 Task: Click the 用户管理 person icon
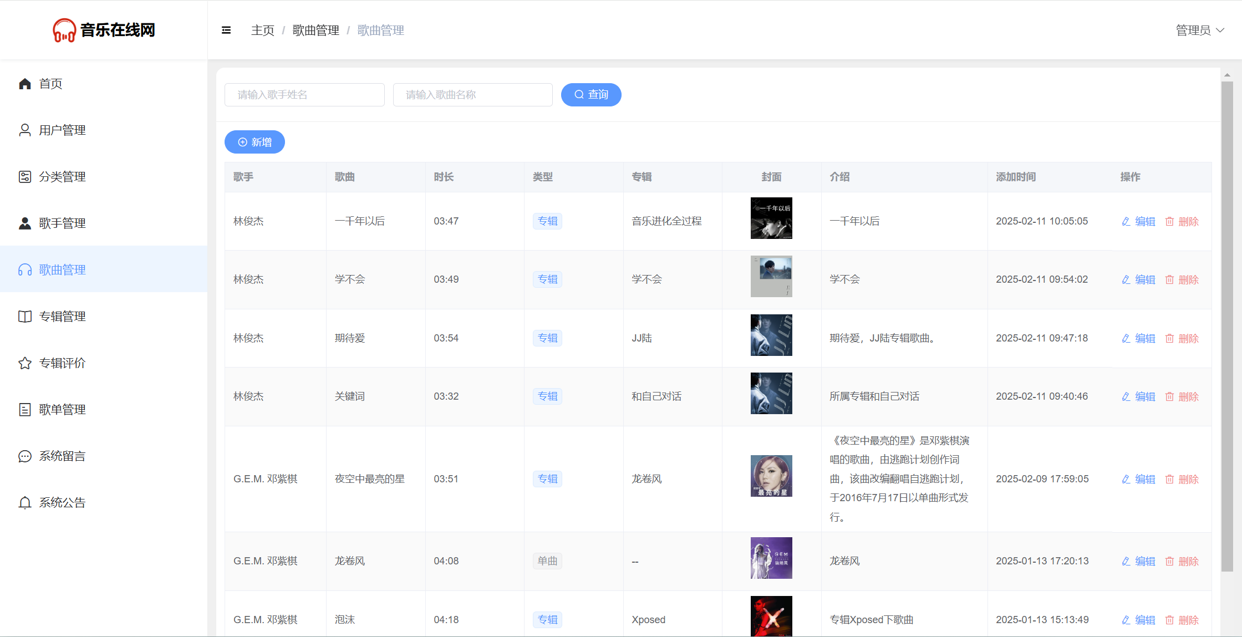coord(25,130)
